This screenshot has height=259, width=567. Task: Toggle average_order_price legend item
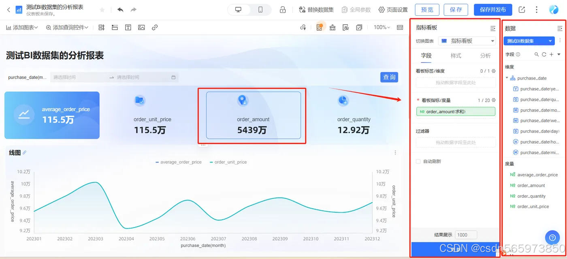178,162
